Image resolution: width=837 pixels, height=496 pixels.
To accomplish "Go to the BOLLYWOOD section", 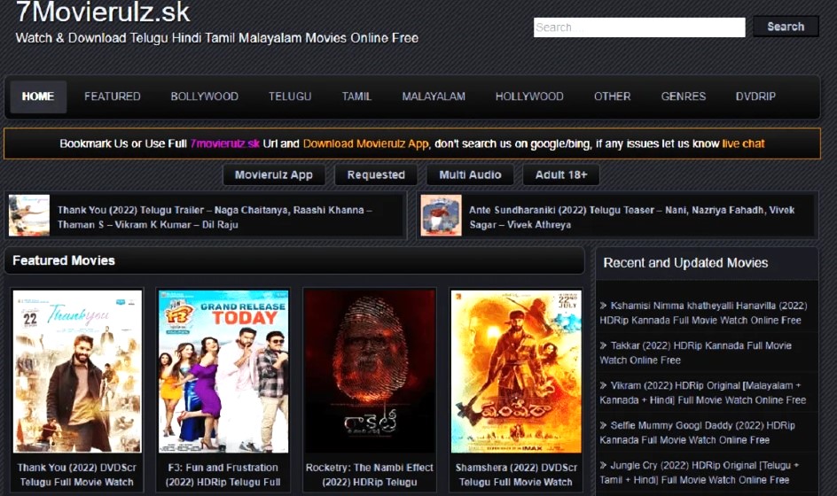I will [205, 97].
